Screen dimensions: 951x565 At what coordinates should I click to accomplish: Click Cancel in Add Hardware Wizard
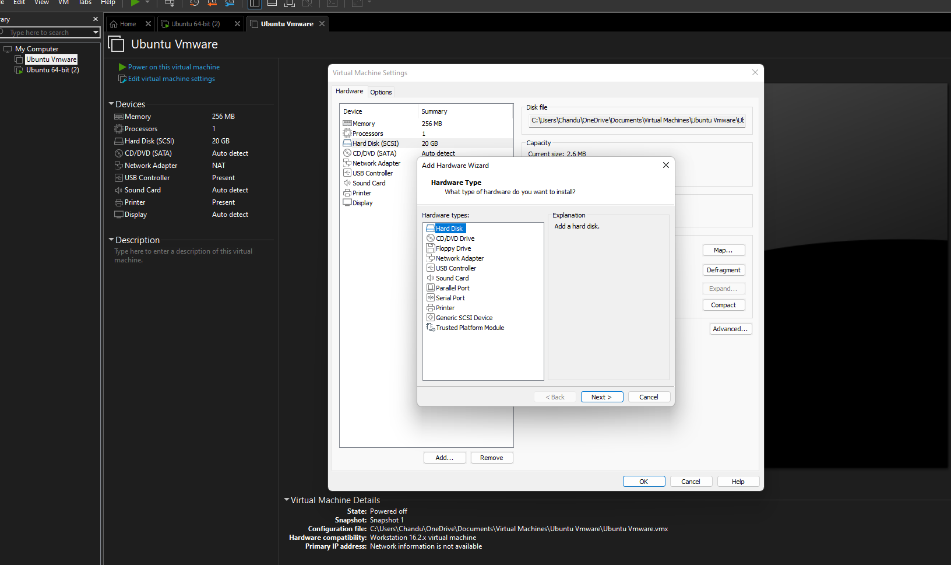click(649, 397)
